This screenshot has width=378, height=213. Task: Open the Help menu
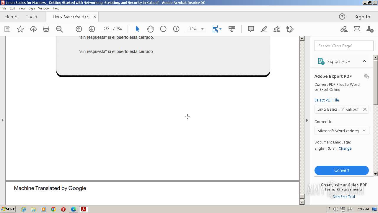[x=56, y=8]
